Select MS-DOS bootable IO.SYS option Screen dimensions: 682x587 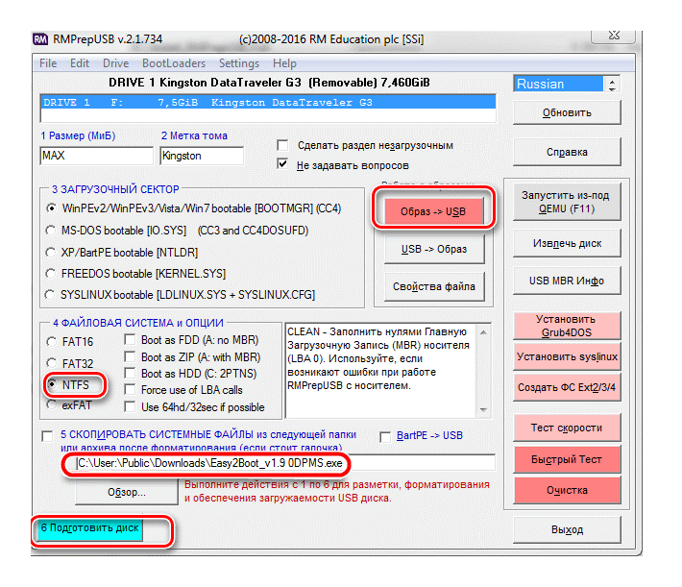pos(51,231)
